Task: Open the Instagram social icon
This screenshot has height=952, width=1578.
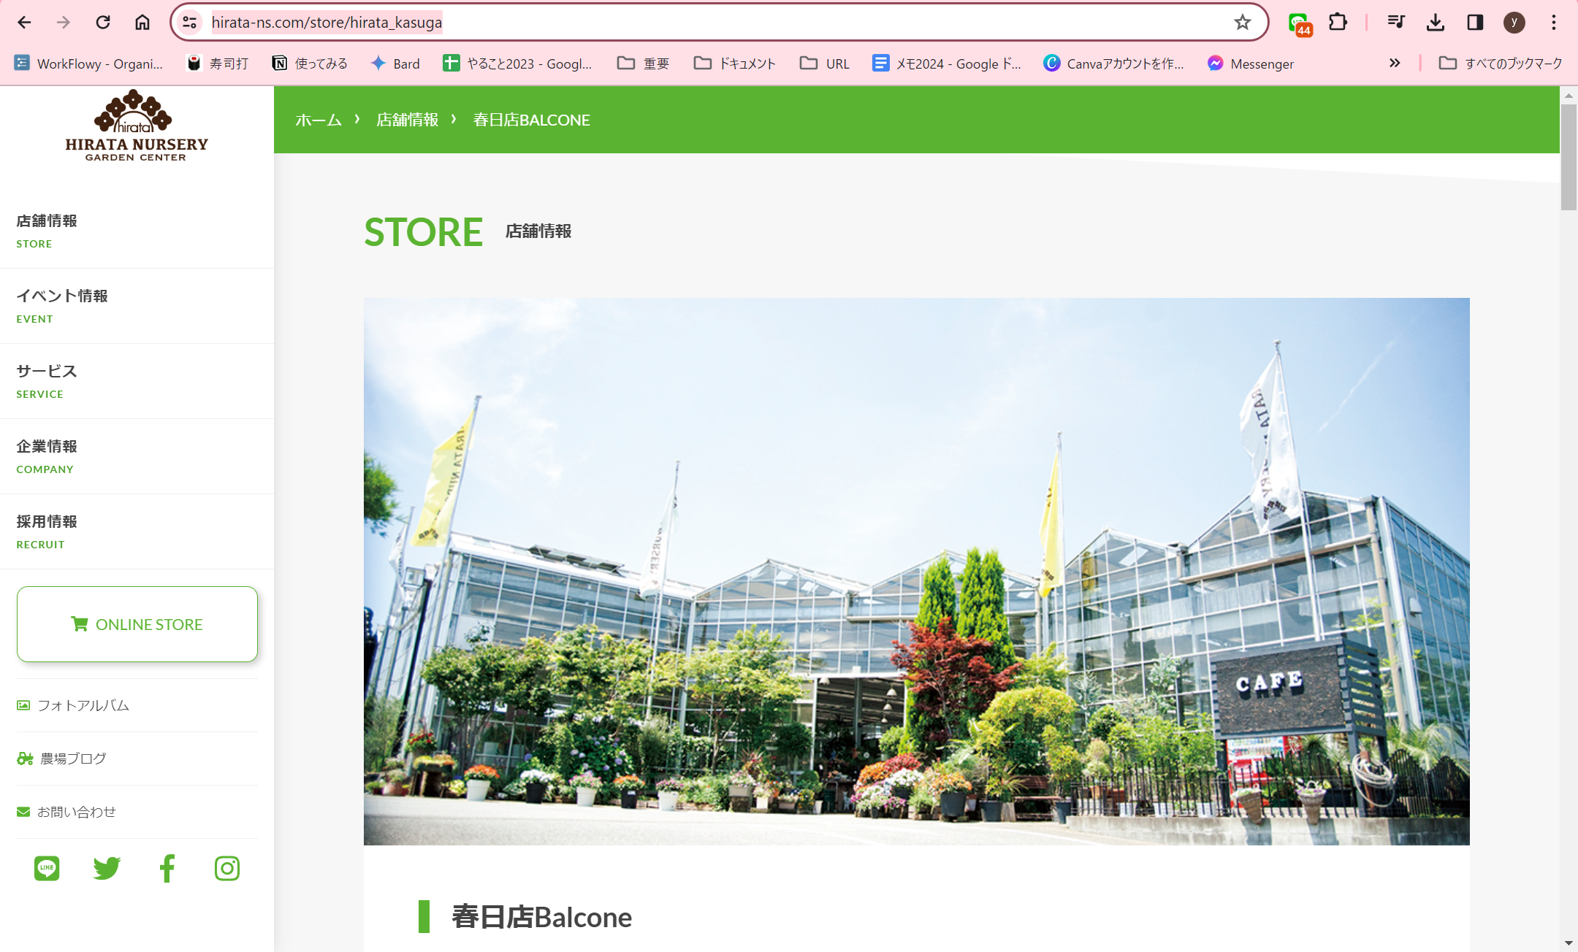Action: (x=227, y=868)
